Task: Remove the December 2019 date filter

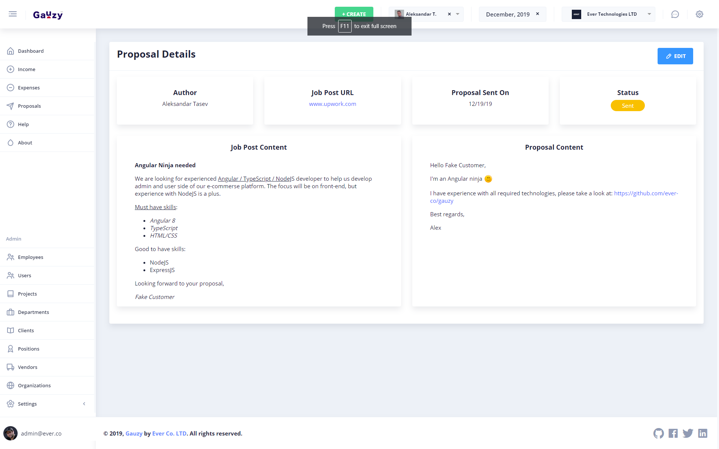Action: pos(537,14)
